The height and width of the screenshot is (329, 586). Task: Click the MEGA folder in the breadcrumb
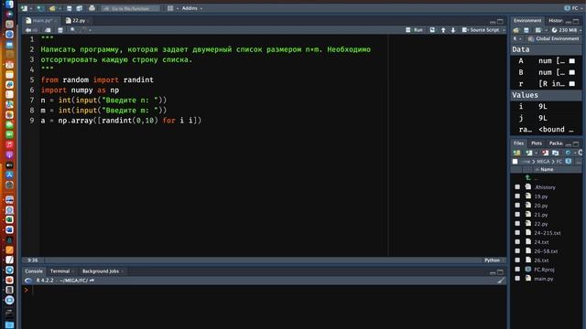pyautogui.click(x=543, y=162)
